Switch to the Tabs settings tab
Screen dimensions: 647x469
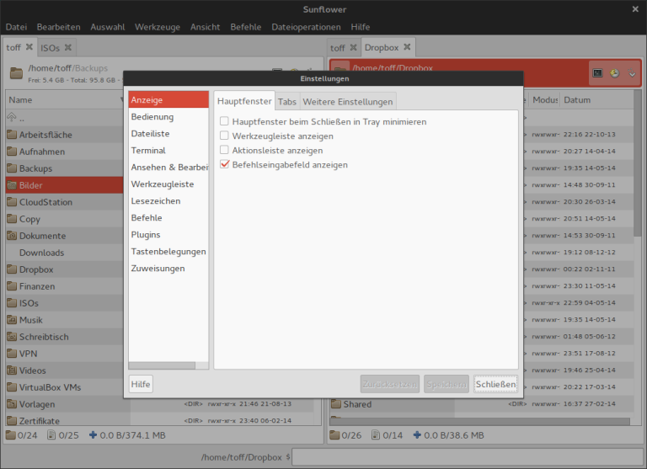pyautogui.click(x=287, y=102)
